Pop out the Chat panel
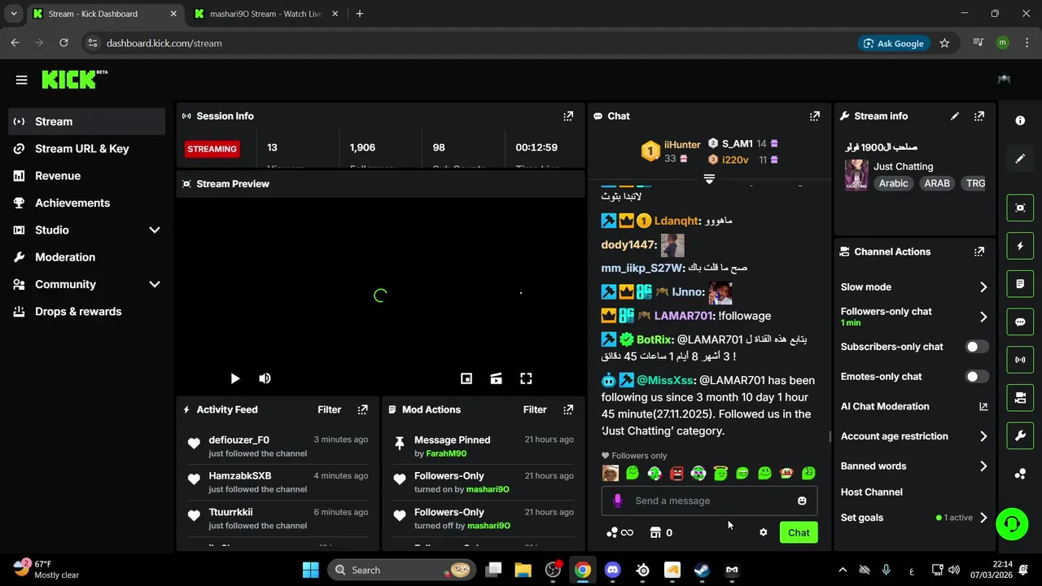This screenshot has height=586, width=1042. point(815,116)
